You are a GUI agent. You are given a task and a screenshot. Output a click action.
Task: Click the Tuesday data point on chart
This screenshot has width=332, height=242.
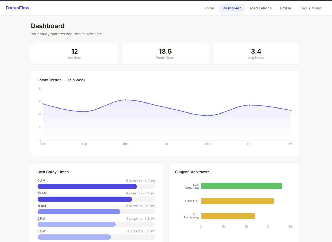167,108
